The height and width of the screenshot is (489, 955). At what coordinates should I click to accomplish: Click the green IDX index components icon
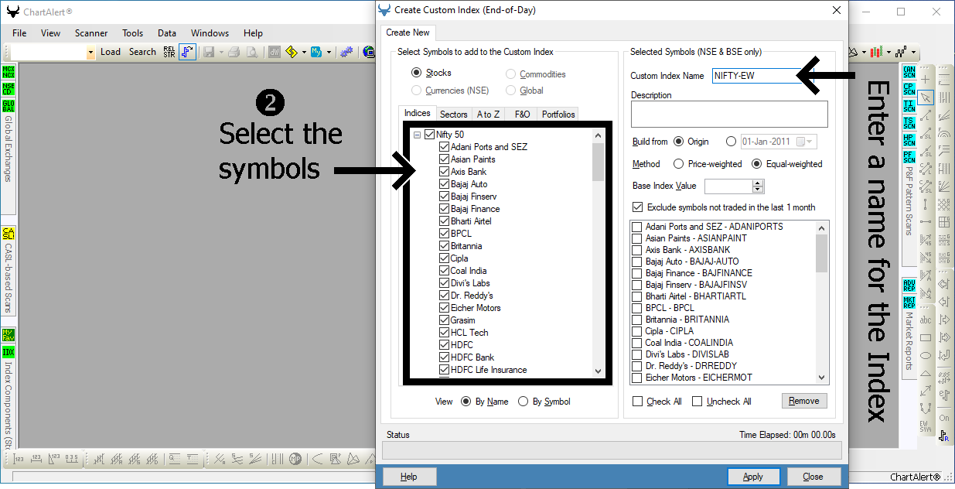pos(9,353)
